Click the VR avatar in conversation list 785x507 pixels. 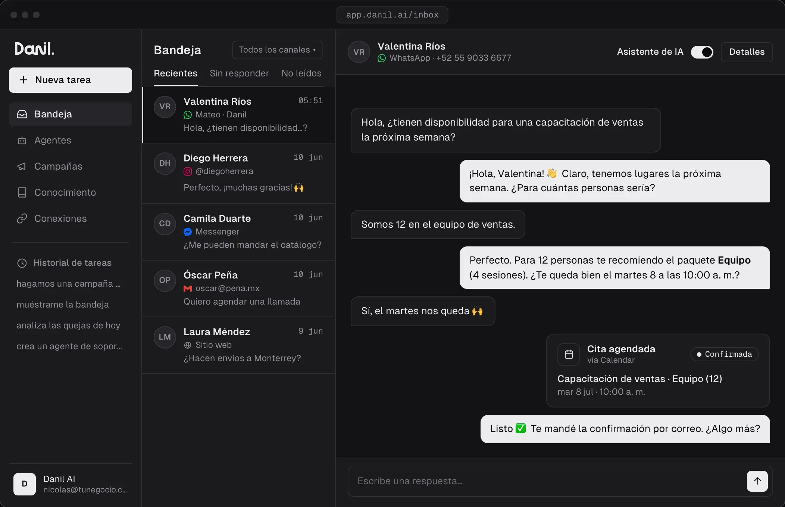click(165, 107)
